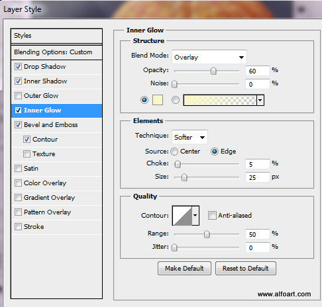Click the Jitter value field
Screen dimensions: 322x307
258,247
